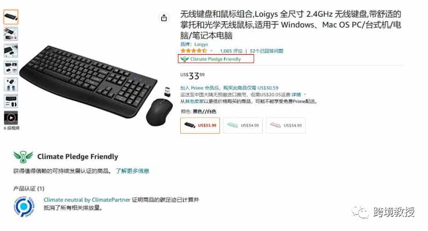Select the fourth product thumbnail image
Screen dimensions: 428x231
[x=11, y=67]
